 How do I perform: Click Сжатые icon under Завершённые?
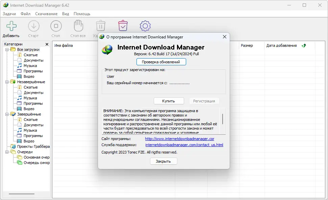tap(20, 120)
